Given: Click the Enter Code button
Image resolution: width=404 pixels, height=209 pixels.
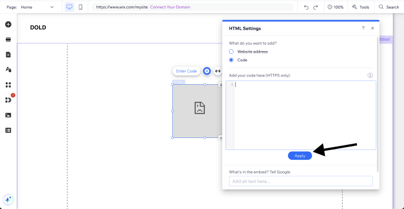Looking at the screenshot, I should click(x=187, y=71).
